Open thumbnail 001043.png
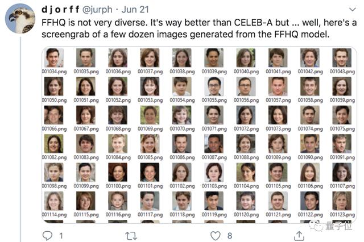 click(x=342, y=58)
